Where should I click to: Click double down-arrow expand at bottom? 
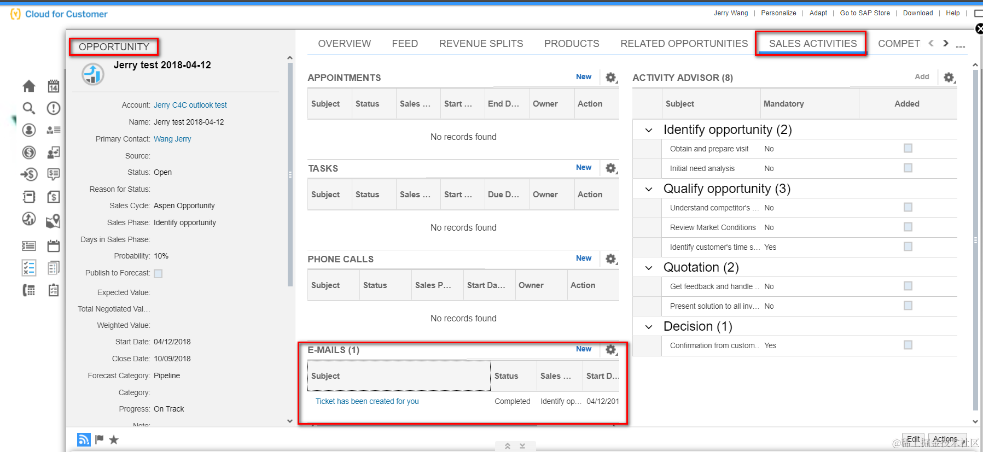click(x=522, y=446)
